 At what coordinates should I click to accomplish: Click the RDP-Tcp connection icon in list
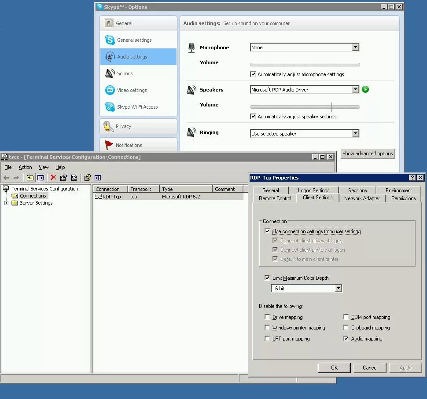click(98, 197)
